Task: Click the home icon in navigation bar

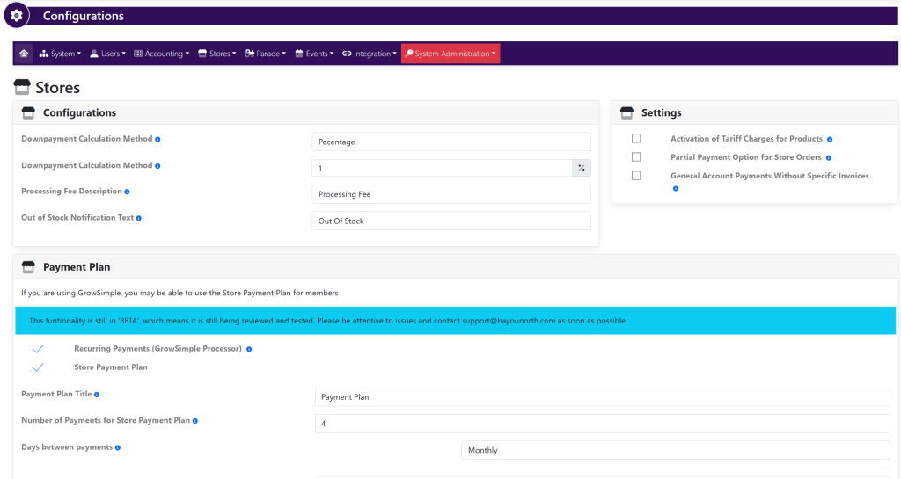Action: coord(24,54)
